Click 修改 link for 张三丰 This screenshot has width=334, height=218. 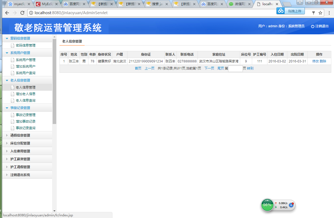(315, 61)
